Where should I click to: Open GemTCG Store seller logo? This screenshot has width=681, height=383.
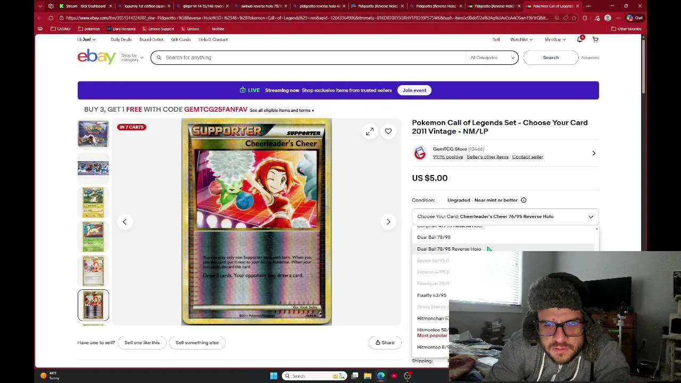(x=420, y=153)
